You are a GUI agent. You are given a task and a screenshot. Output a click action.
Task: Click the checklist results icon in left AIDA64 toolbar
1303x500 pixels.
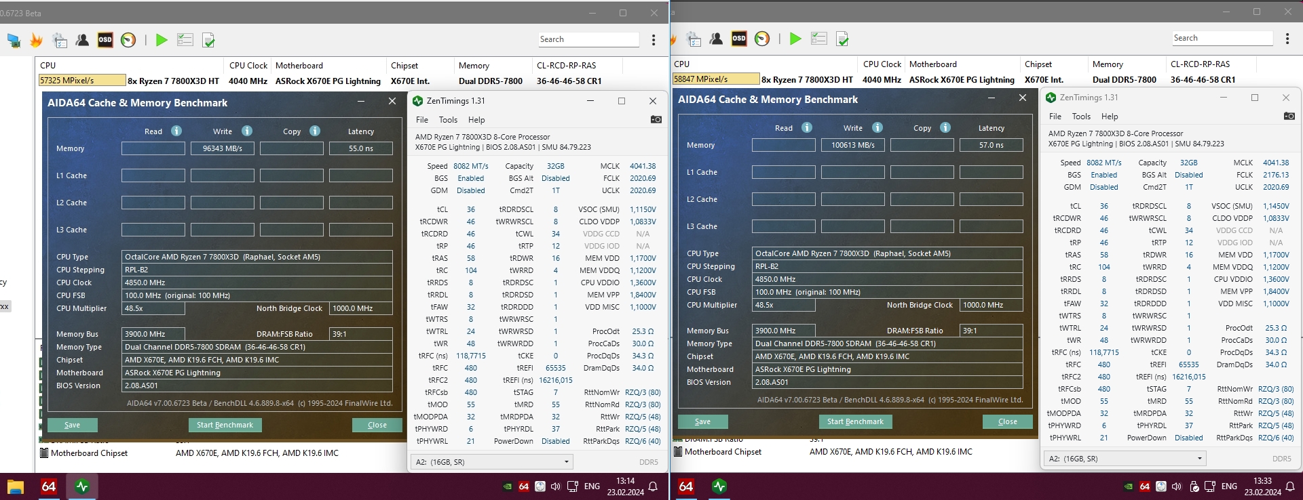[185, 40]
